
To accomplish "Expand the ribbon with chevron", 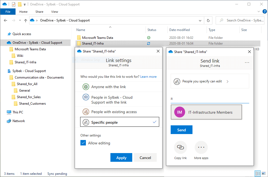I will tap(259, 11).
